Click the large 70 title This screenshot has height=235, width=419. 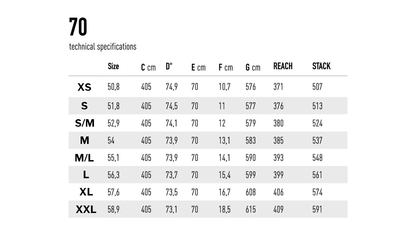coord(78,27)
